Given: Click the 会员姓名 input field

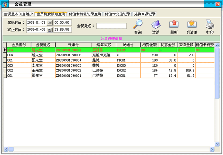Looking at the screenshot, I should [x=111, y=26].
